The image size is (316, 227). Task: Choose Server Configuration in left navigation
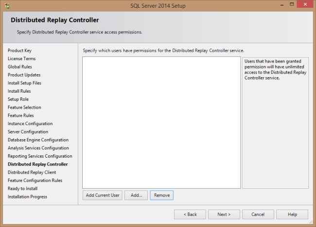point(28,132)
